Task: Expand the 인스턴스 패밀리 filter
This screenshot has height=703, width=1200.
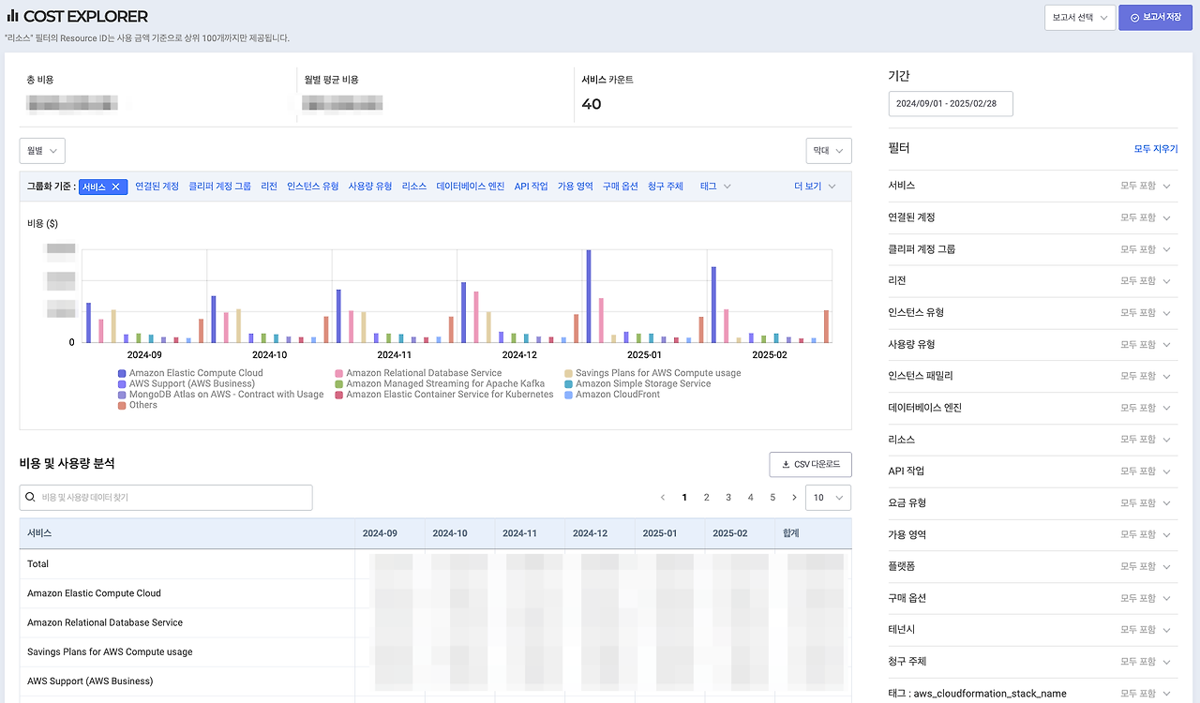Action: click(1033, 376)
